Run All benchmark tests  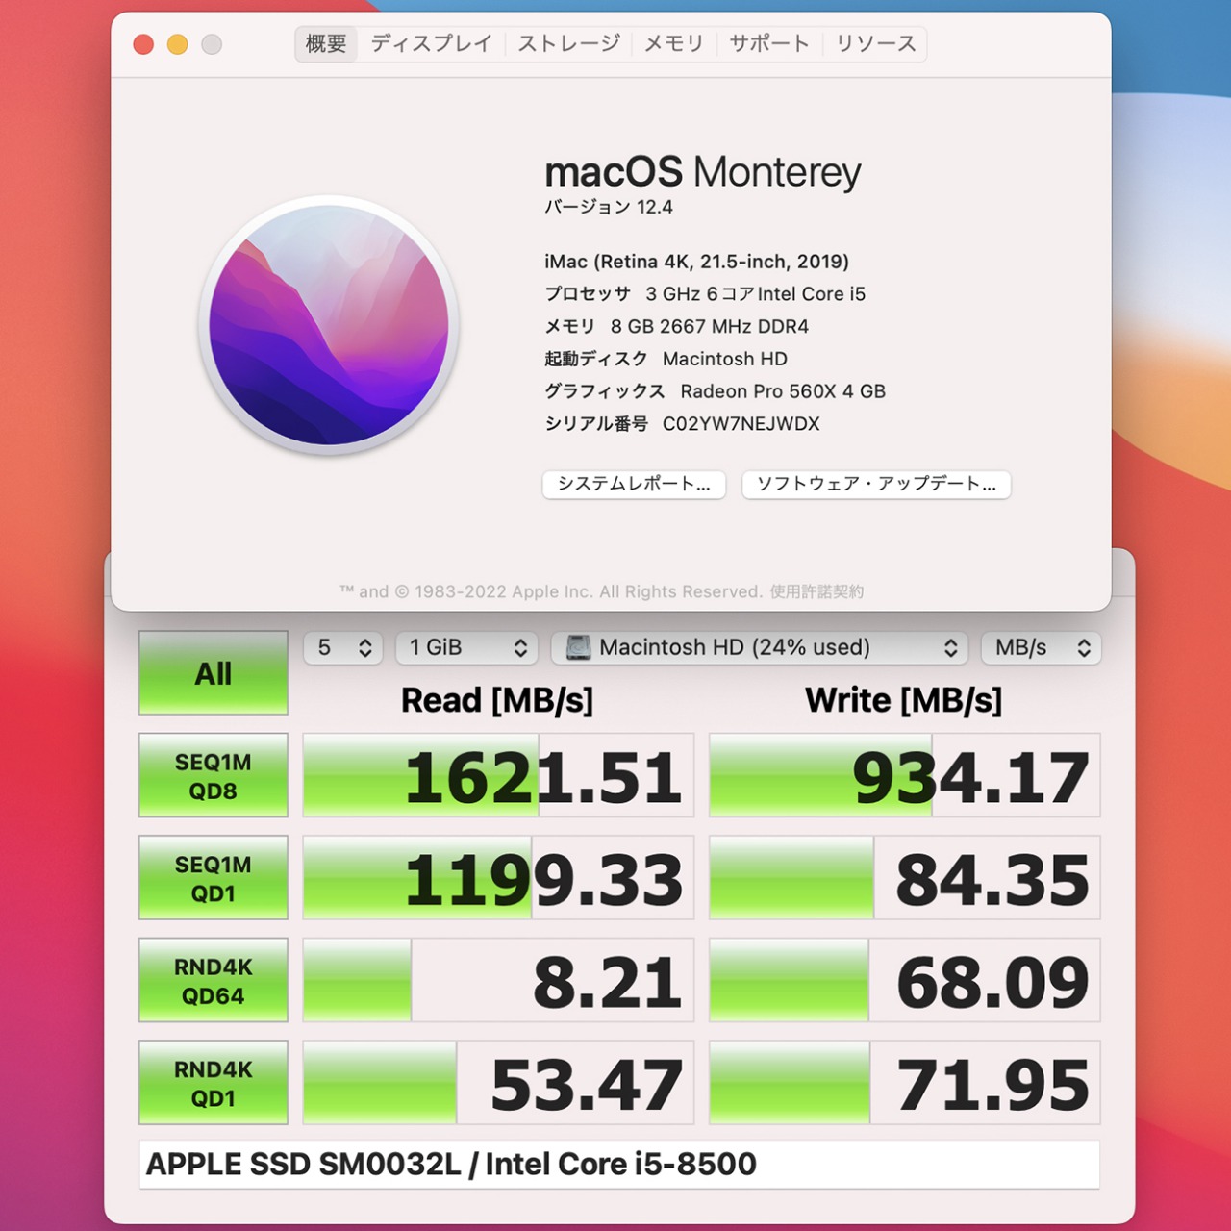(x=213, y=673)
